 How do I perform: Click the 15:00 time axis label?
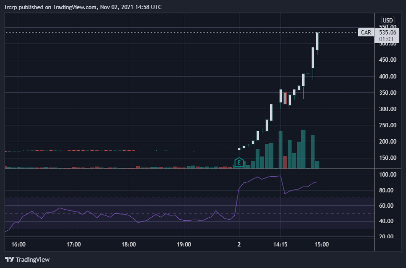322,245
